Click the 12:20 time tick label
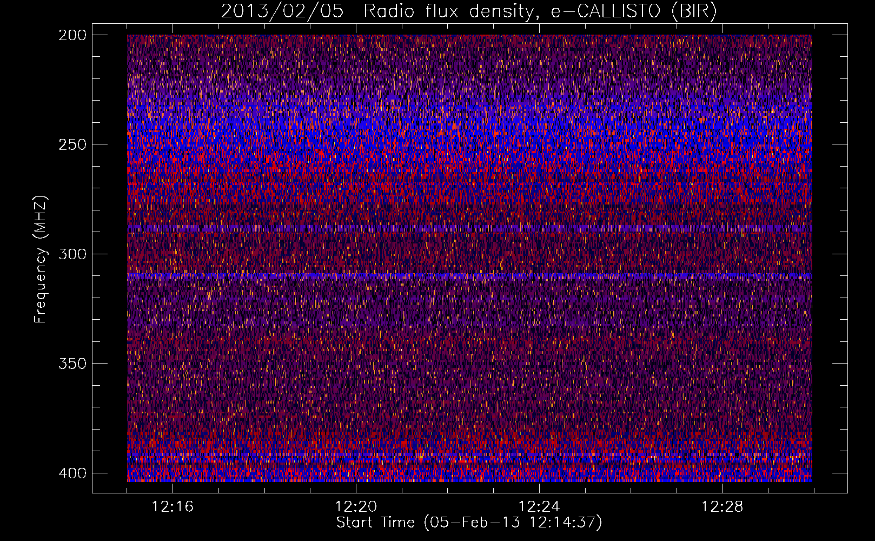 356,507
